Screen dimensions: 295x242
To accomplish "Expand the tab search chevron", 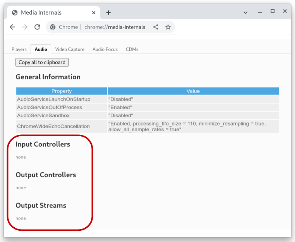I will 245,12.
